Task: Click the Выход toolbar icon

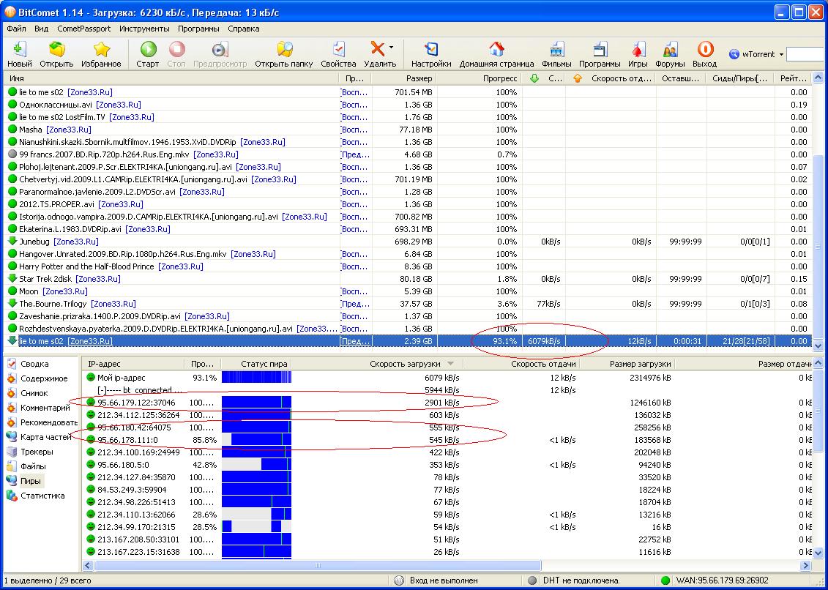Action: pos(705,50)
